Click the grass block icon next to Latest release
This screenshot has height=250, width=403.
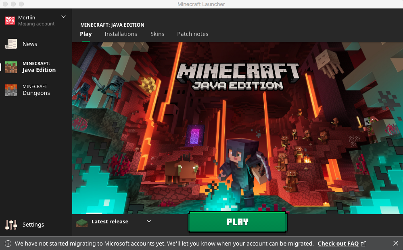(82, 222)
